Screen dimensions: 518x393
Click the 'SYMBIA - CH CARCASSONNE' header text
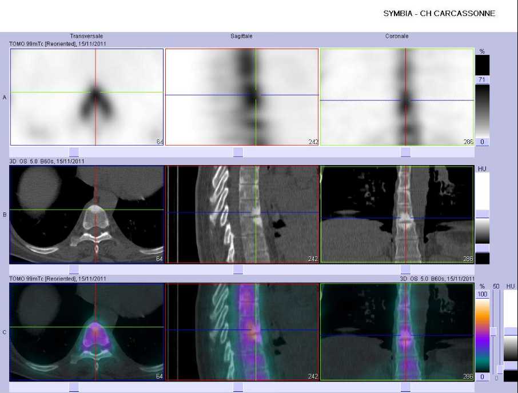click(x=439, y=14)
